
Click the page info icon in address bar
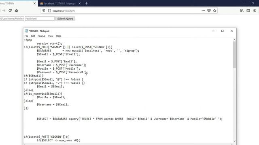coord(49,11)
